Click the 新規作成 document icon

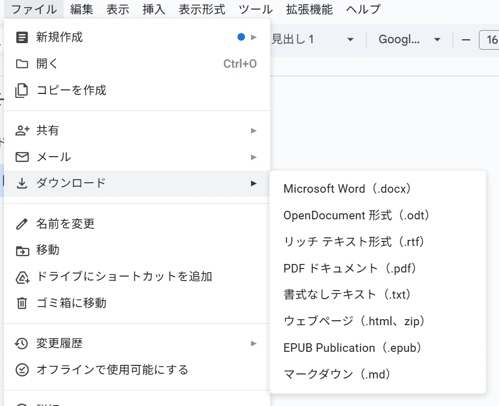coord(22,37)
